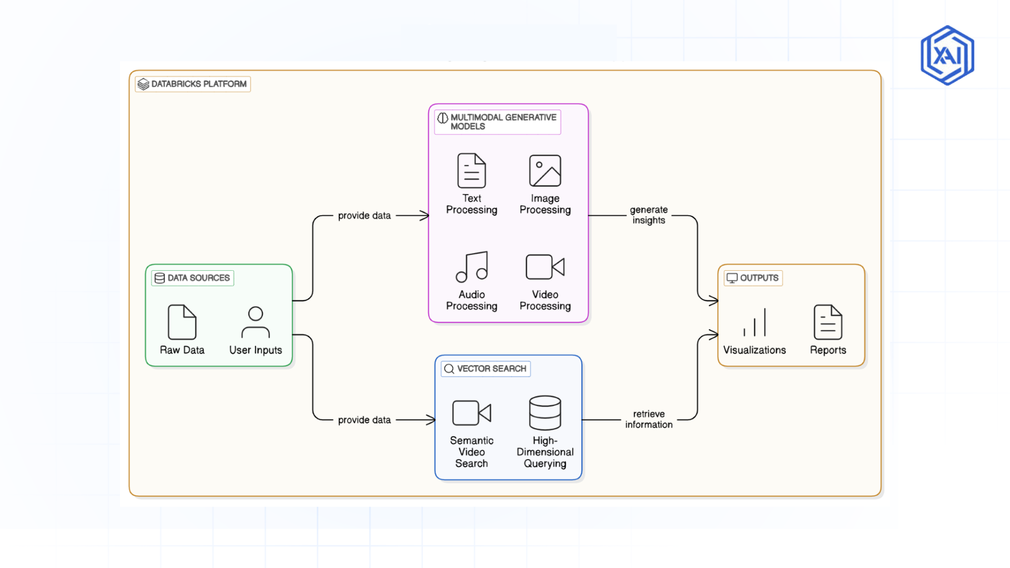The height and width of the screenshot is (568, 1010).
Task: Click the Video Processing camera icon
Action: point(544,267)
